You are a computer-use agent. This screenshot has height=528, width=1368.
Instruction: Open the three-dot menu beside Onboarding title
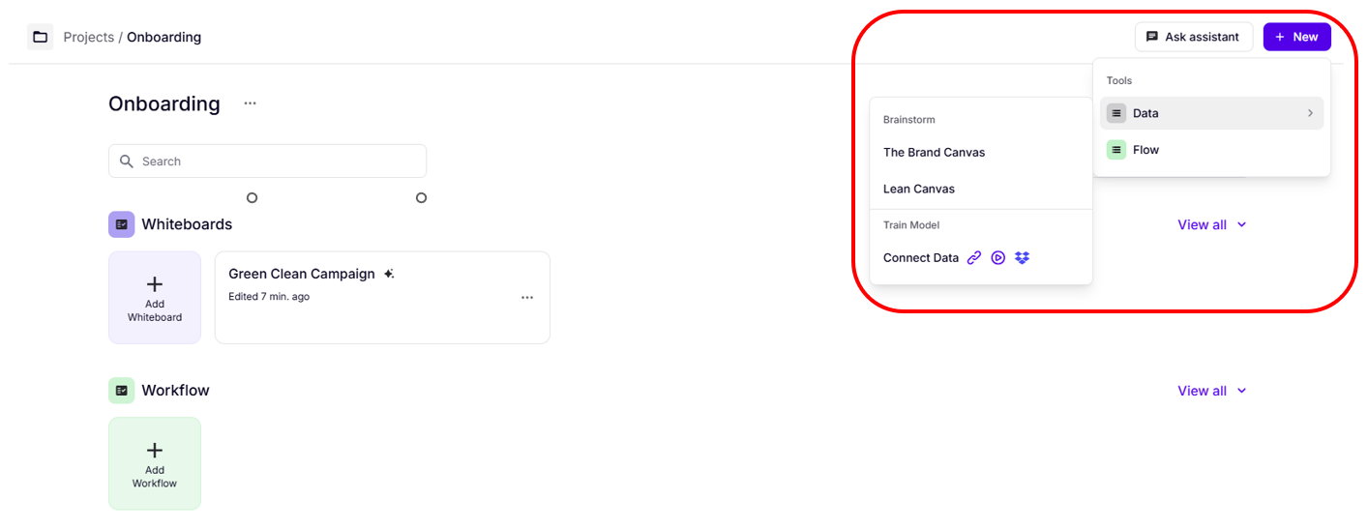click(251, 103)
